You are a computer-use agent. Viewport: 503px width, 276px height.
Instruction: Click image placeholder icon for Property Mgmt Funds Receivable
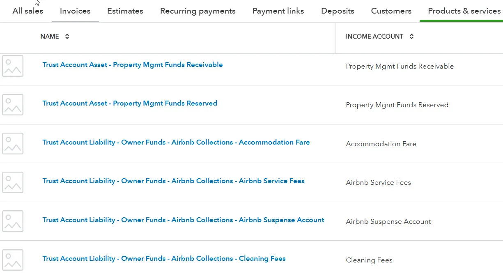(13, 66)
